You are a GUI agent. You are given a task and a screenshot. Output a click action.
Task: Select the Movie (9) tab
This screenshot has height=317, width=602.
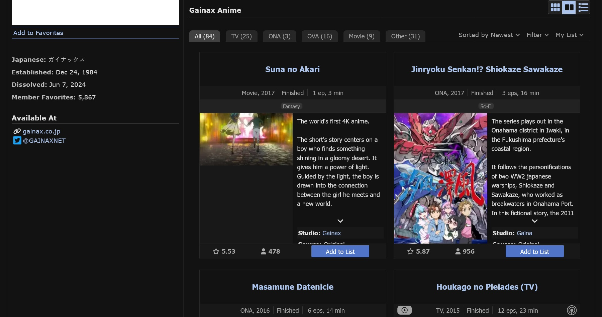362,36
